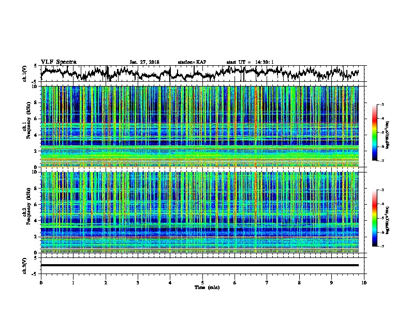Click the 'ch.1(V)' axis label
Viewport: 410px width, 317px height.
click(x=25, y=74)
